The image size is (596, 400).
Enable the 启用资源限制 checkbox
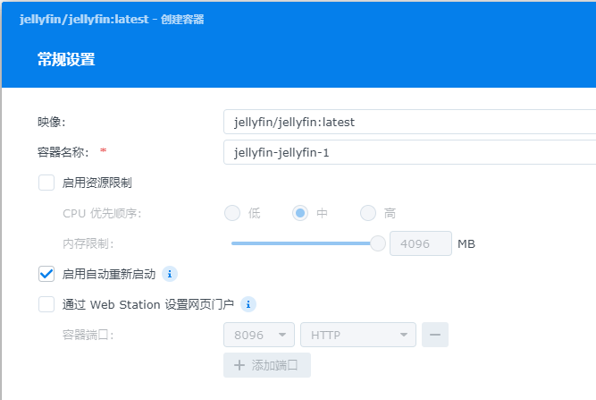pos(46,183)
